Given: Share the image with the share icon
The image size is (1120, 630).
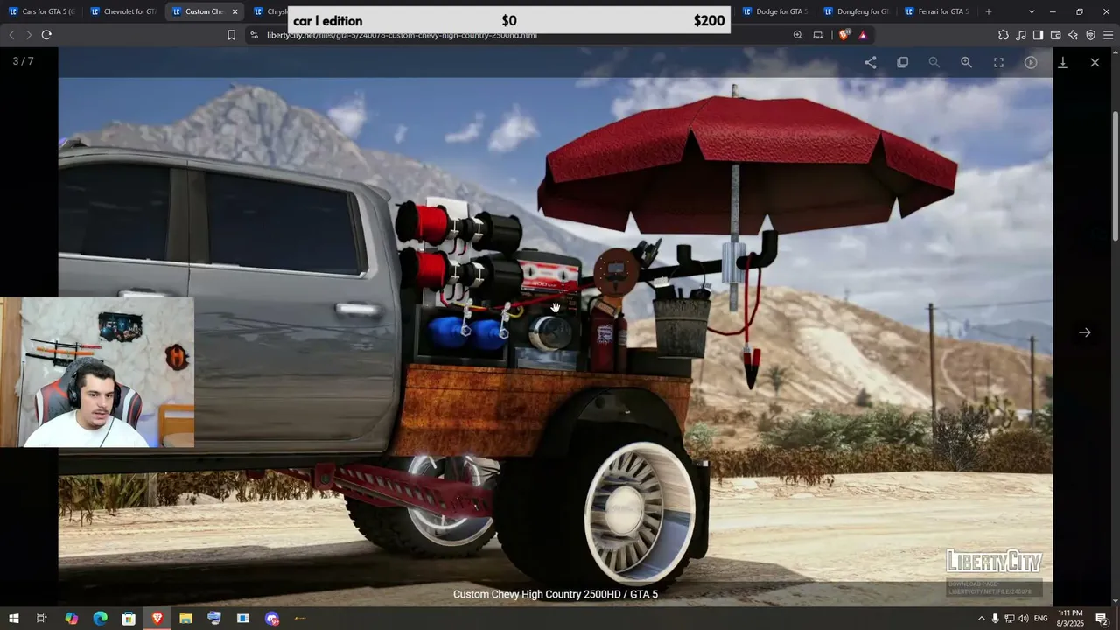Looking at the screenshot, I should pyautogui.click(x=871, y=62).
